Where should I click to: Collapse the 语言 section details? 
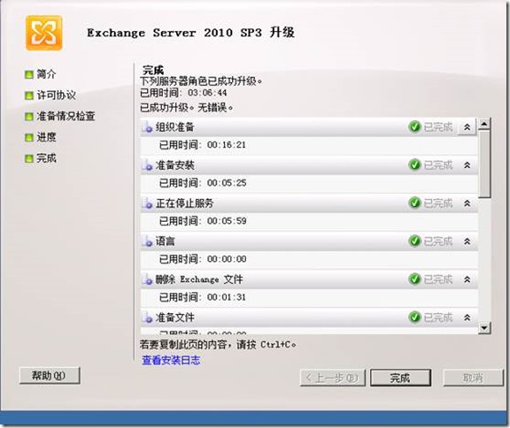467,241
